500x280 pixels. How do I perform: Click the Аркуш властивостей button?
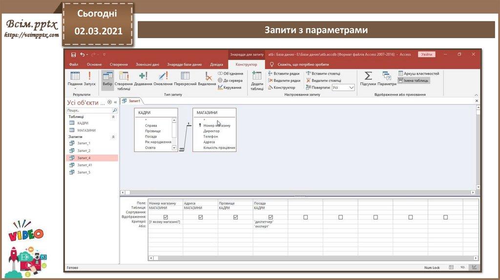coord(418,74)
